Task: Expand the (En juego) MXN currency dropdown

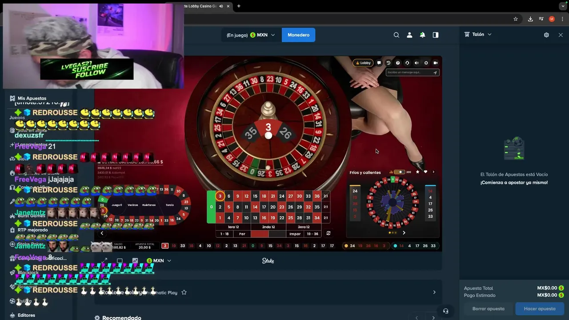Action: pyautogui.click(x=251, y=35)
